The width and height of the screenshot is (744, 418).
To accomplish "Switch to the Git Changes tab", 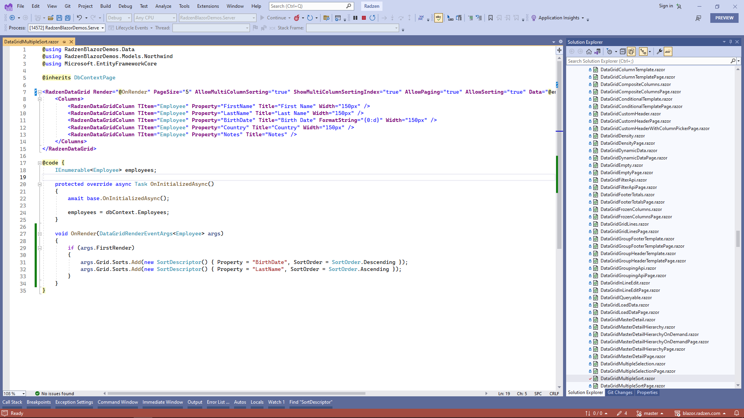I will point(620,392).
